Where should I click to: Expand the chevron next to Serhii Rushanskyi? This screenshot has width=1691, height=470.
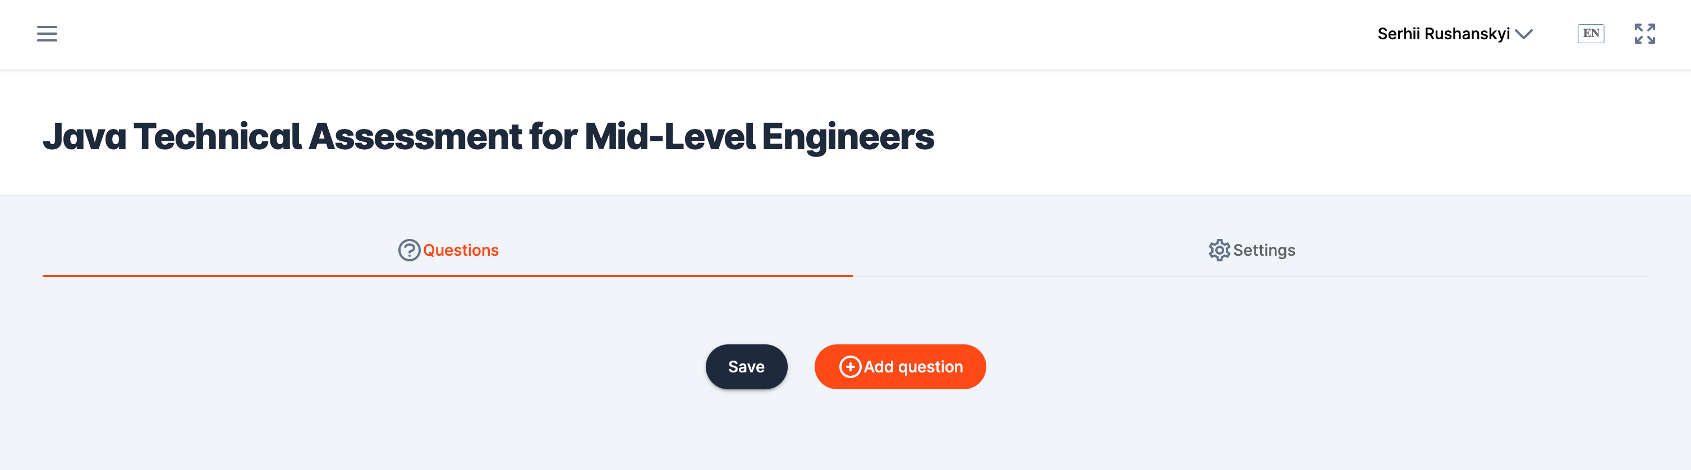click(1524, 34)
